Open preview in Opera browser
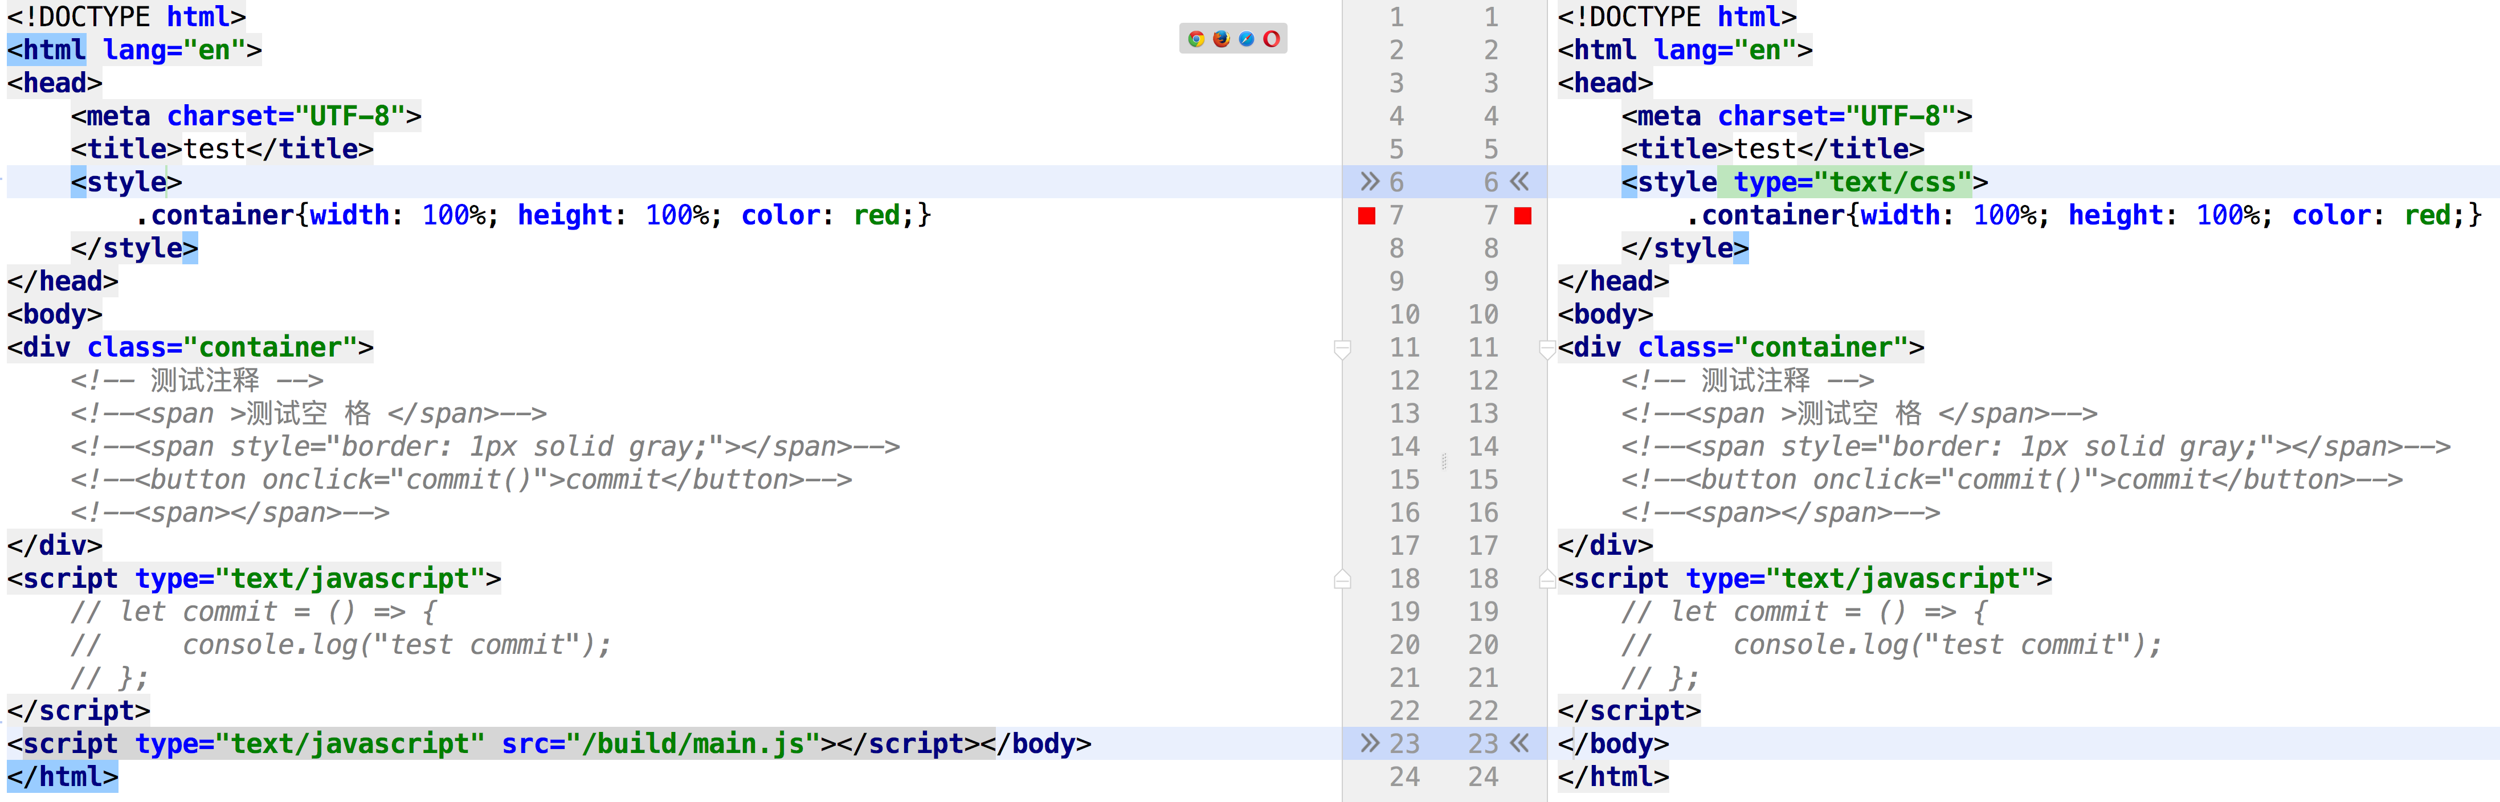Viewport: 2500px width, 802px height. tap(1272, 39)
